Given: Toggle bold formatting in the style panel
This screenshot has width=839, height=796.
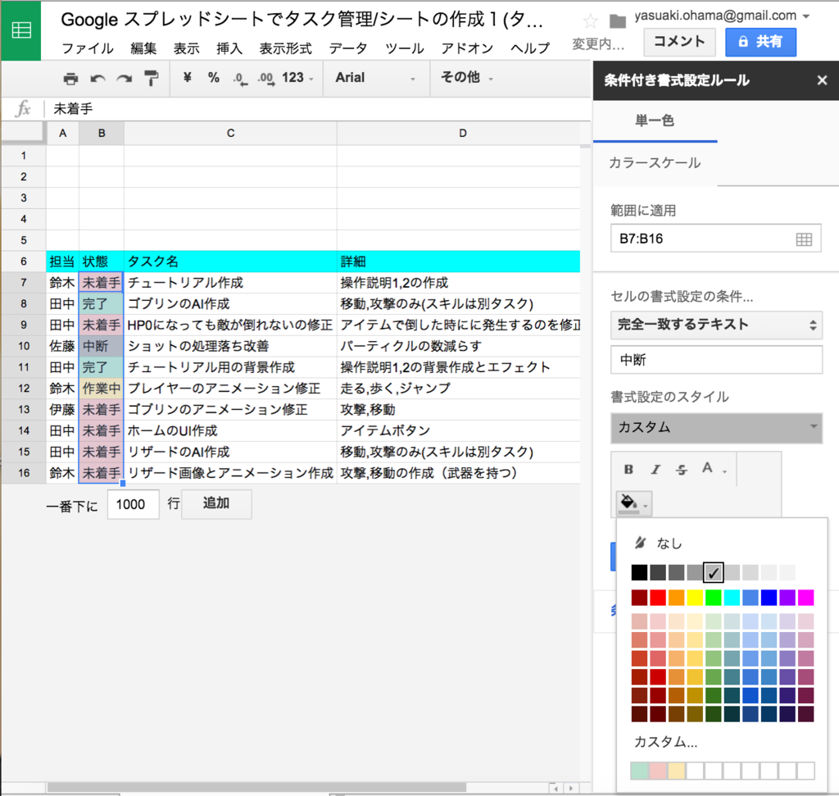Looking at the screenshot, I should 628,469.
